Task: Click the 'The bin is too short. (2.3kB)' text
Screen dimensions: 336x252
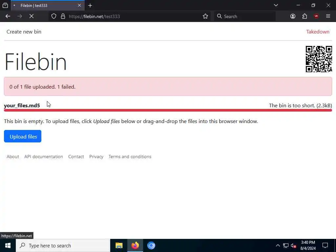Action: click(x=301, y=105)
